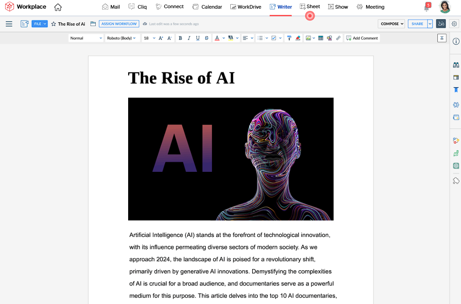Select the font color A swatch
Image resolution: width=461 pixels, height=304 pixels.
(218, 38)
